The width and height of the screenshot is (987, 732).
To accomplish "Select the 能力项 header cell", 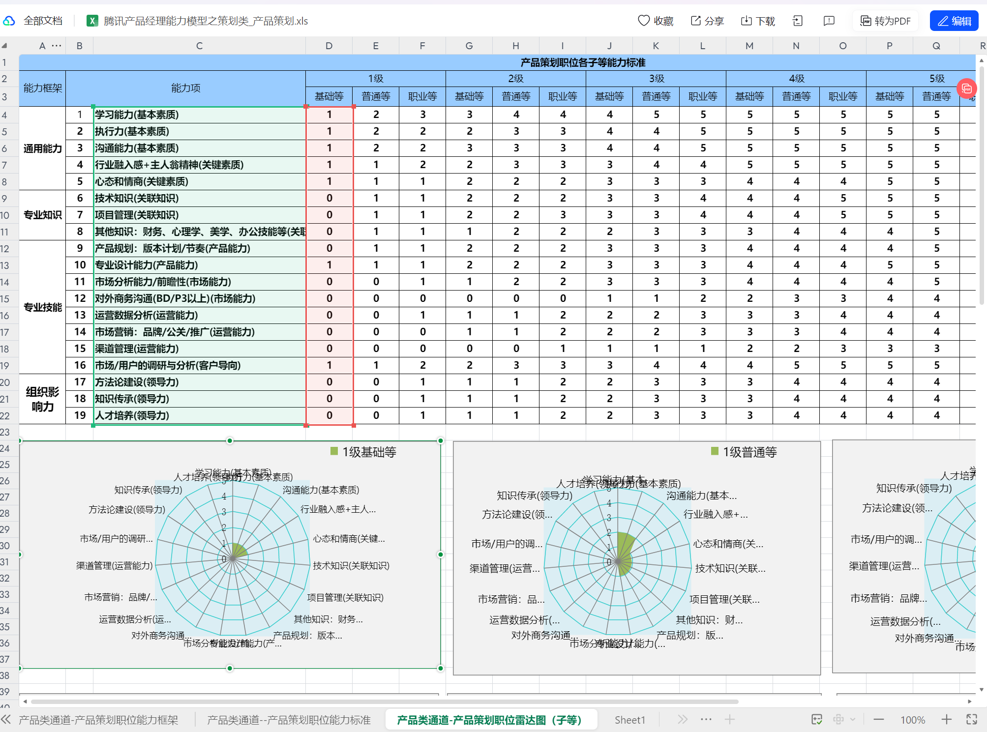I will pos(186,88).
